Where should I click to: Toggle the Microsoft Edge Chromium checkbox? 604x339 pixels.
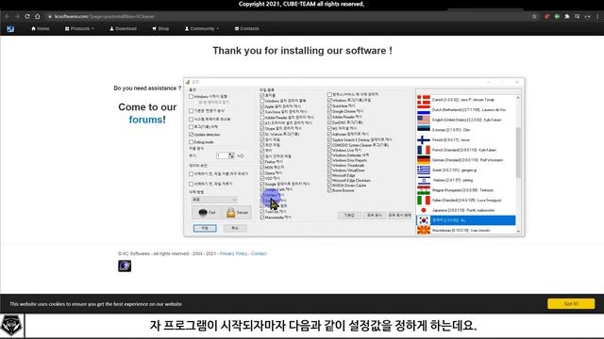coord(329,180)
